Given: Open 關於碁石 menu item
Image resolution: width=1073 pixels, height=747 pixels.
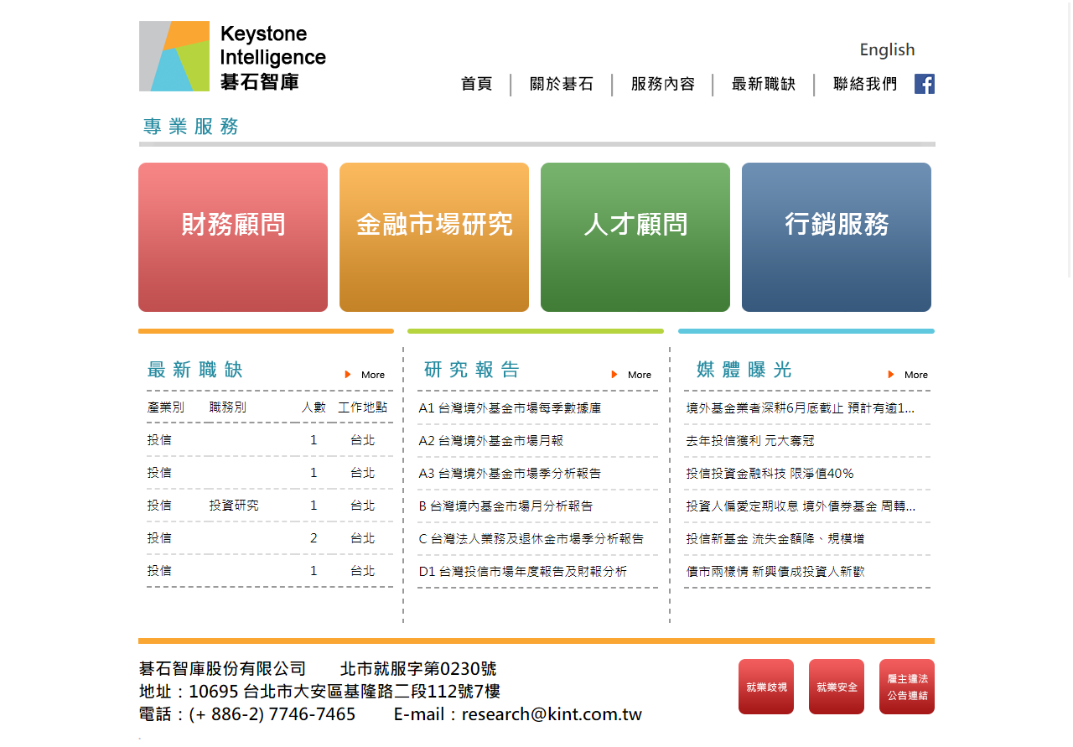Looking at the screenshot, I should tap(562, 84).
